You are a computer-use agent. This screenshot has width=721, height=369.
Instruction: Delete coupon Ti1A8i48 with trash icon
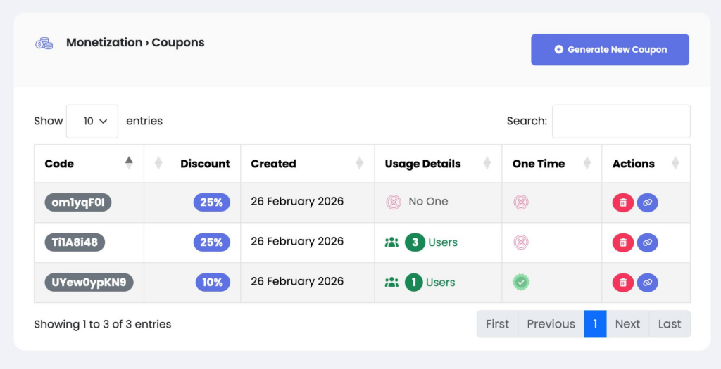point(623,243)
